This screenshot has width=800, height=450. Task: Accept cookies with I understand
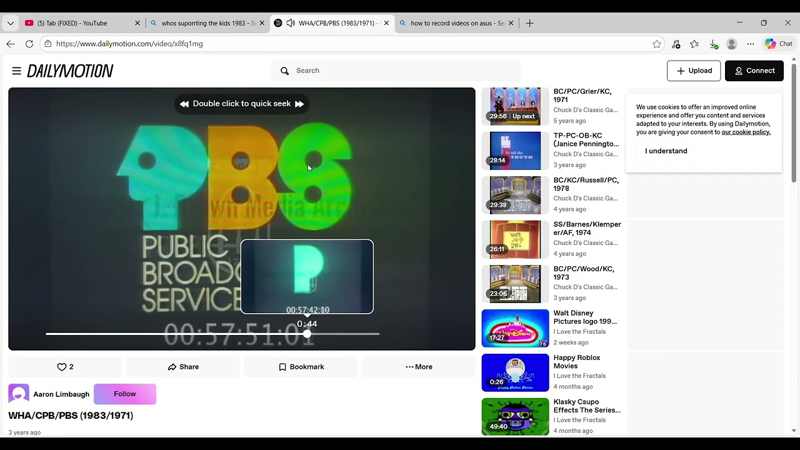click(x=666, y=151)
